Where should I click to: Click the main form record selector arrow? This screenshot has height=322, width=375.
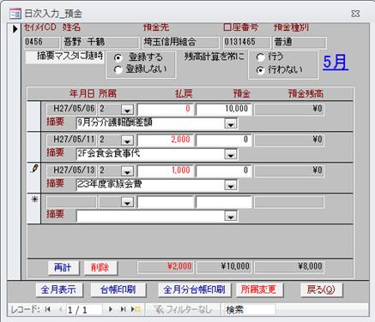[x=15, y=29]
